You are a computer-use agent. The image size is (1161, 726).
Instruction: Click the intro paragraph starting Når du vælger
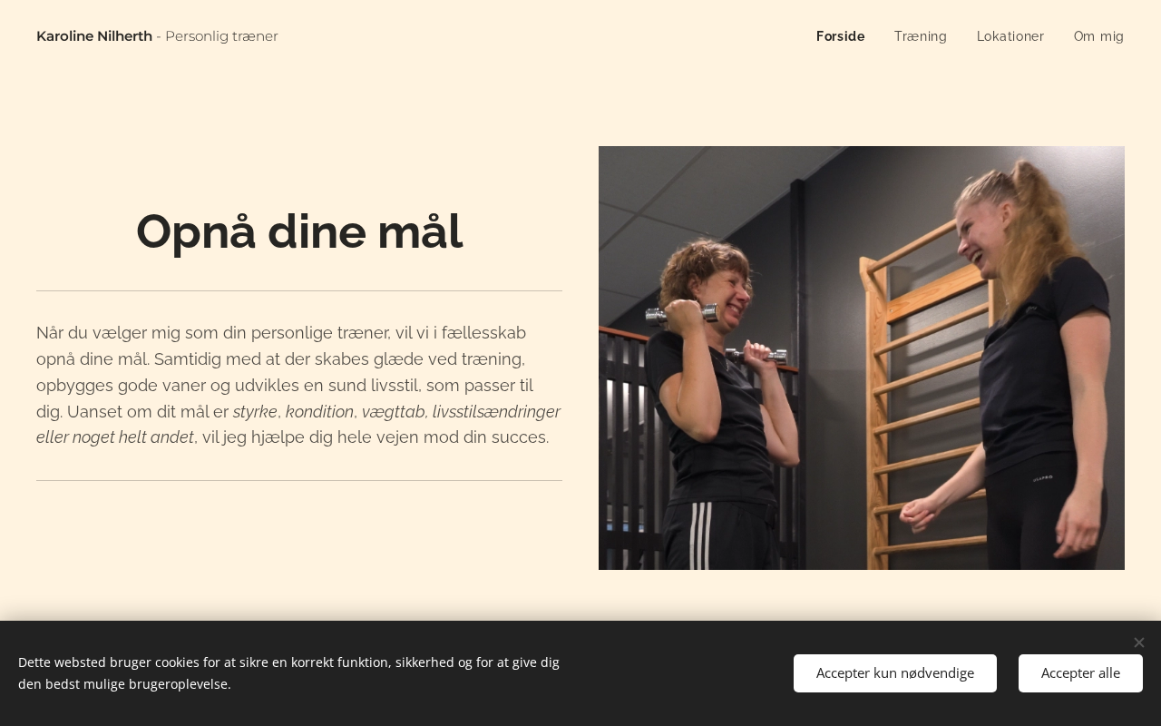pyautogui.click(x=299, y=385)
